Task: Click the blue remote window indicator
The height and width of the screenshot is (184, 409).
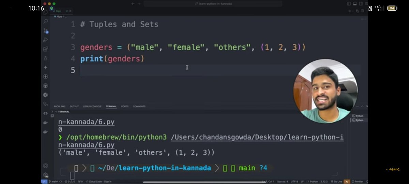Action: click(44, 182)
